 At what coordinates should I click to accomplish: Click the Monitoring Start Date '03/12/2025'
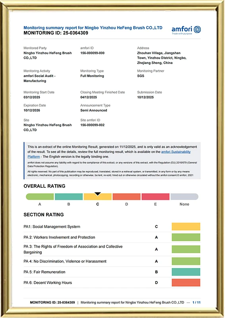point(32,97)
